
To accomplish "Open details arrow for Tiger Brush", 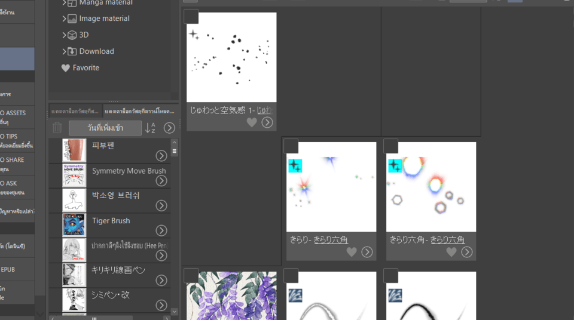I will [161, 230].
